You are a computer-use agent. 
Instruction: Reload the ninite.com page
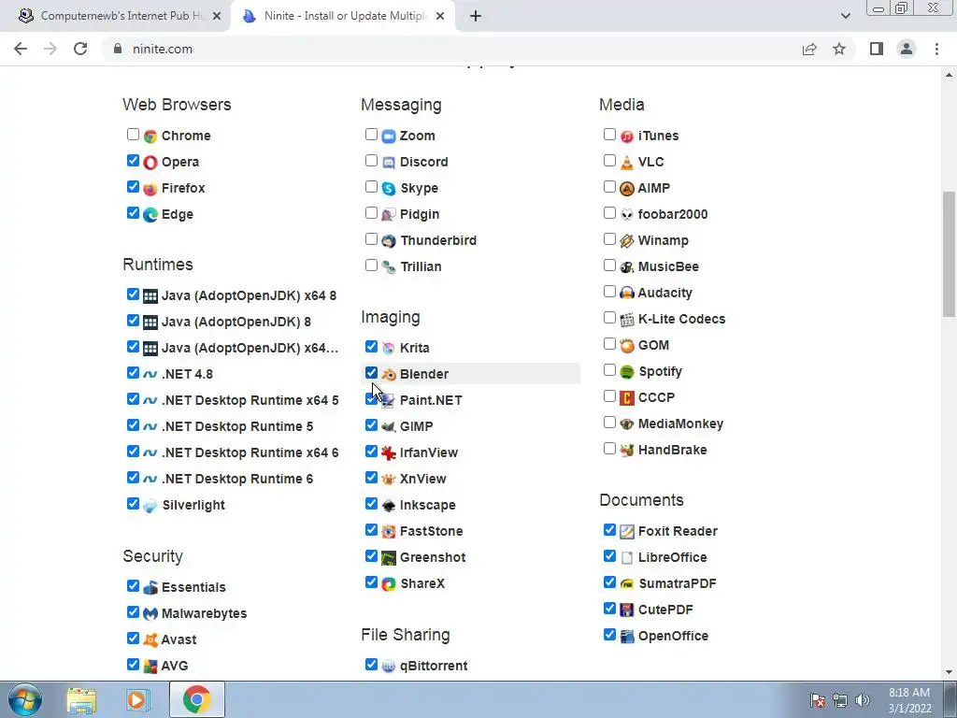pyautogui.click(x=80, y=49)
